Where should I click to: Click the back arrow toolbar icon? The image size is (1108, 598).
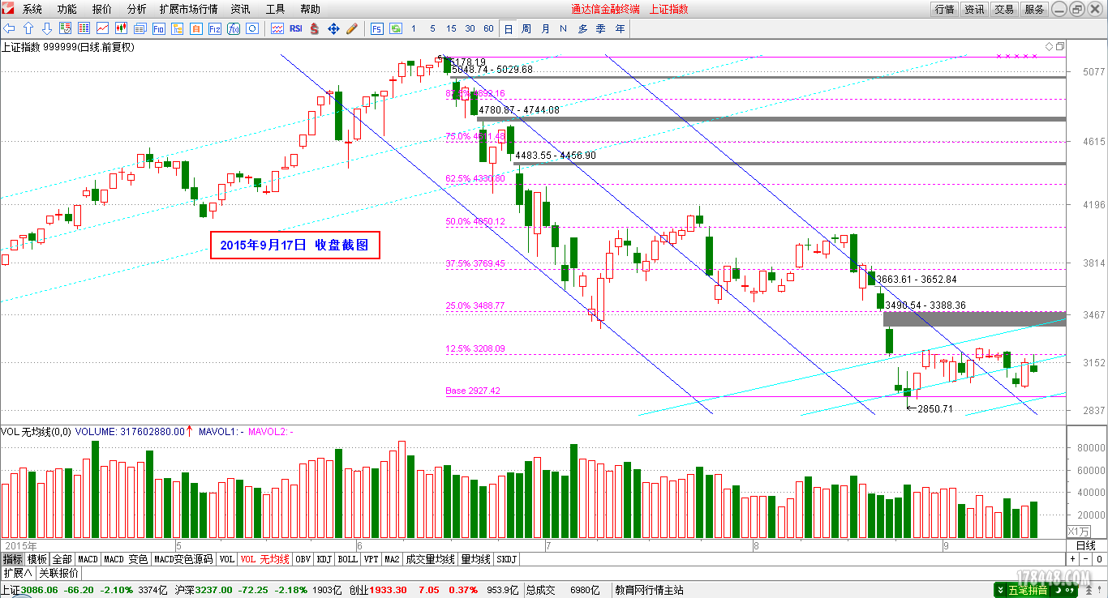point(10,28)
